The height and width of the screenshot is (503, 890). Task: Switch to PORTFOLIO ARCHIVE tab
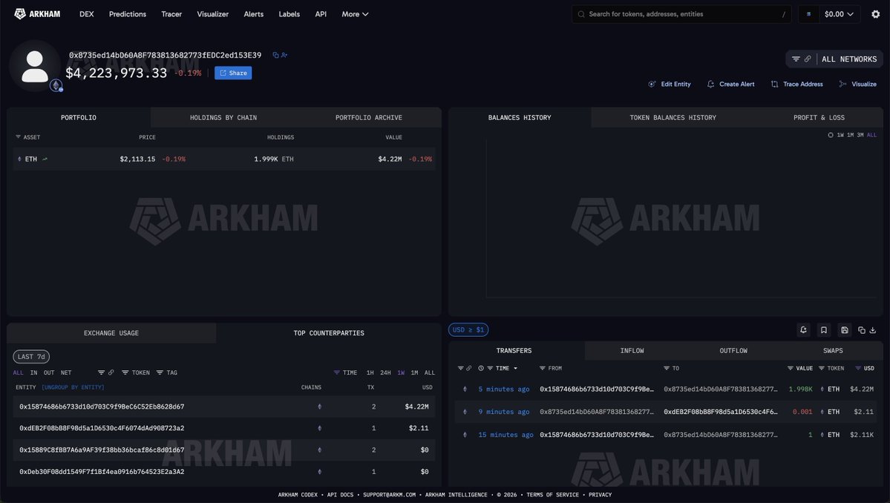(368, 117)
